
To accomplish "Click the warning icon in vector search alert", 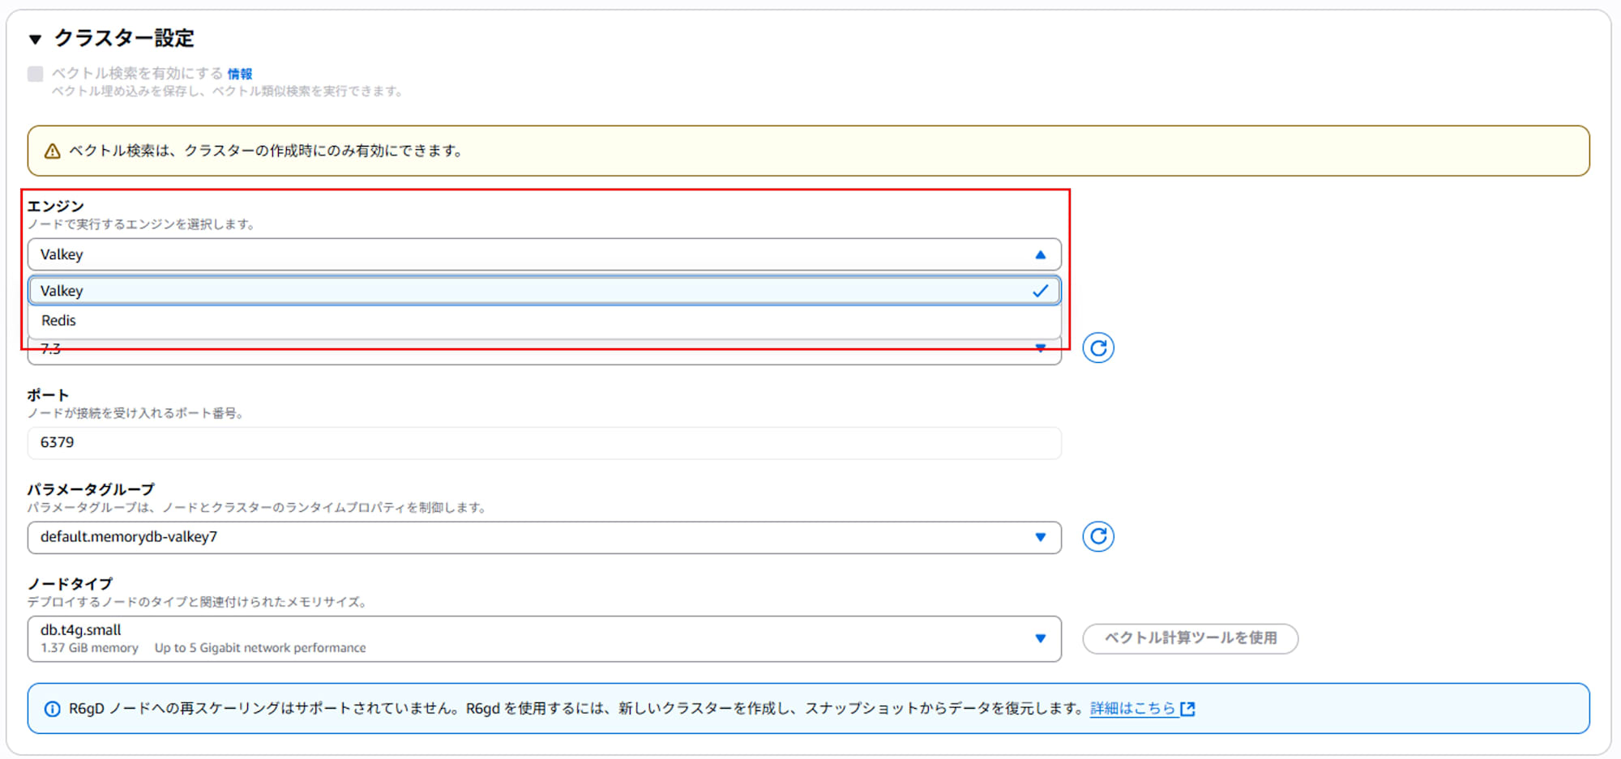I will click(53, 151).
